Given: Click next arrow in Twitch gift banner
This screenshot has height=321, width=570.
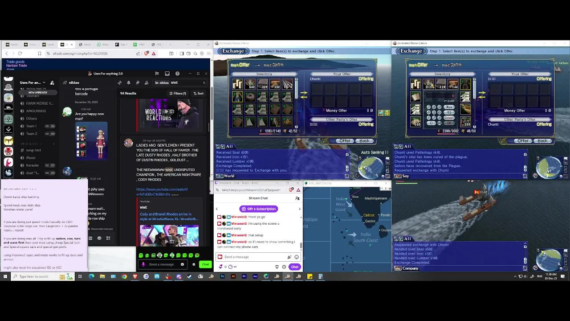Looking at the screenshot, I should point(299,209).
